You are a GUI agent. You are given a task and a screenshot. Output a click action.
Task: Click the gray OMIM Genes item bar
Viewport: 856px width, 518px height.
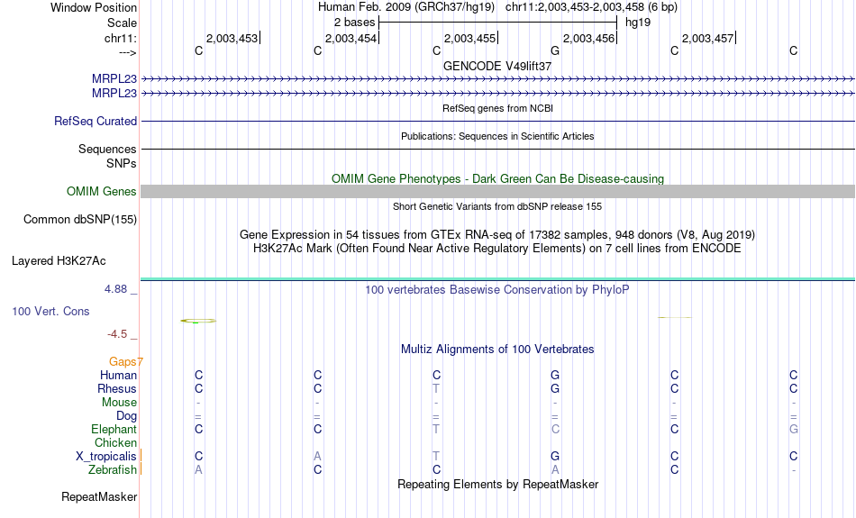pyautogui.click(x=497, y=191)
